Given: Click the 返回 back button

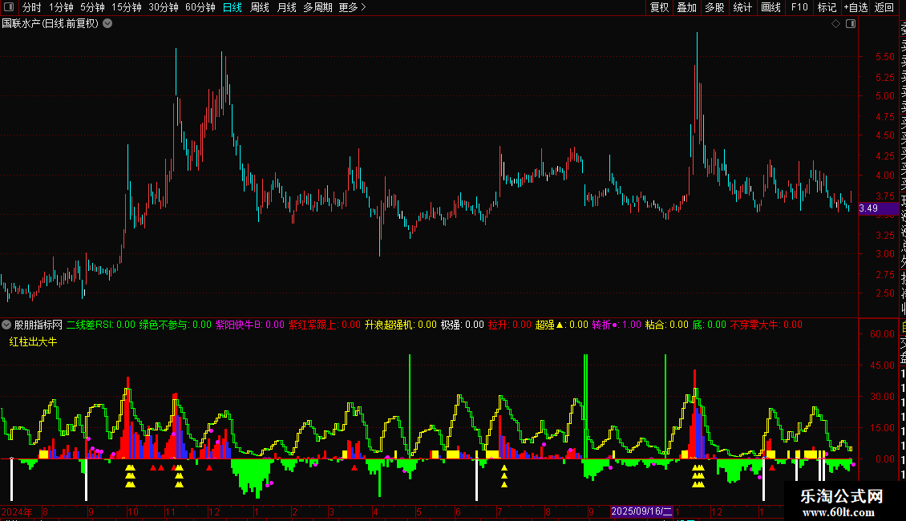Looking at the screenshot, I should tap(884, 7).
